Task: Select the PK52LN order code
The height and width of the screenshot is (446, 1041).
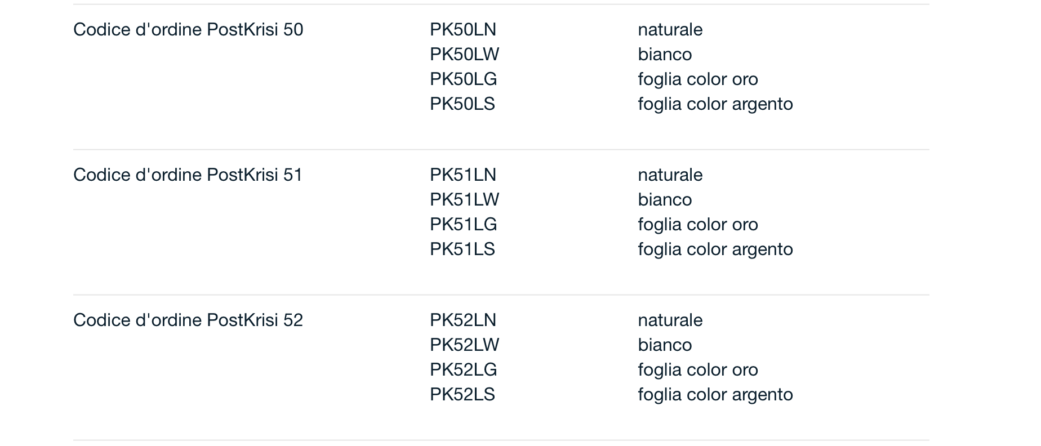Action: pos(463,320)
